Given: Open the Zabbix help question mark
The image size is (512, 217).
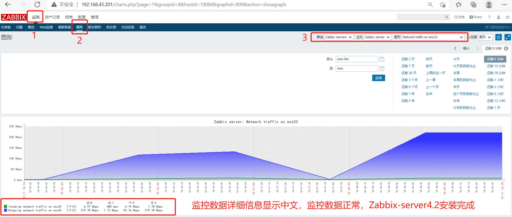Looking at the screenshot, I should [489, 17].
